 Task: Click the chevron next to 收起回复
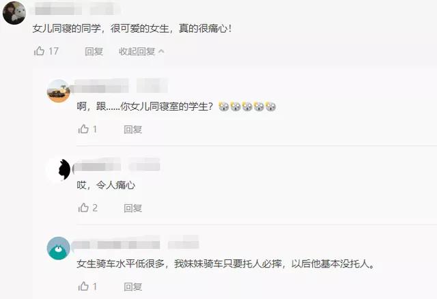(x=161, y=51)
